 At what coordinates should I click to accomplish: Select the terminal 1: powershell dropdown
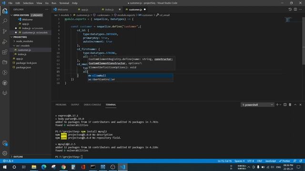pos(257,104)
